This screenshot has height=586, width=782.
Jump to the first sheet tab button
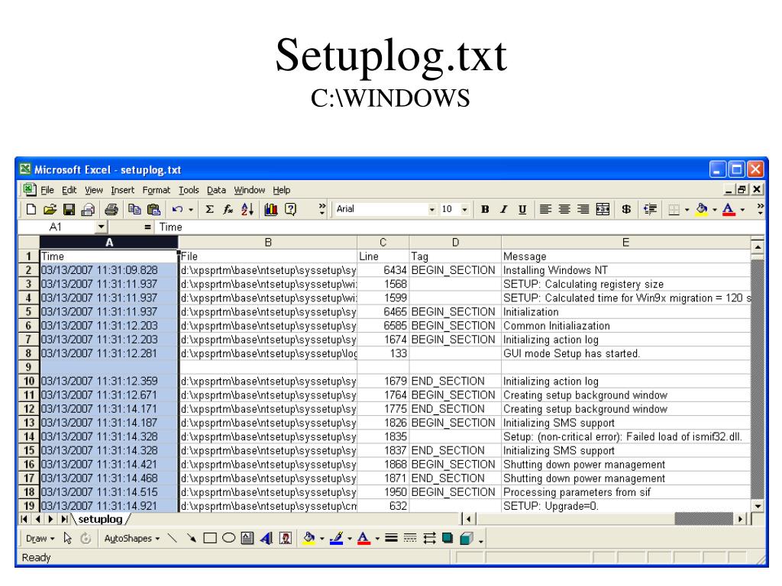(24, 519)
